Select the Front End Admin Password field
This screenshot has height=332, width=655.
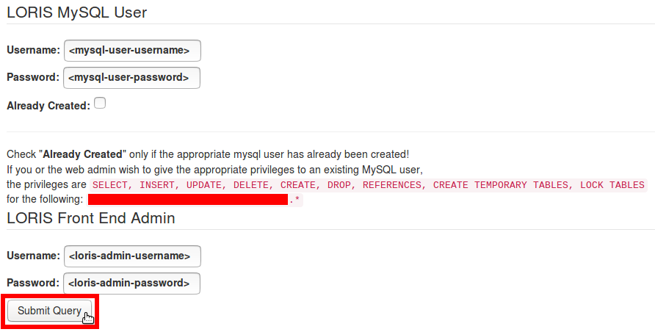point(131,284)
